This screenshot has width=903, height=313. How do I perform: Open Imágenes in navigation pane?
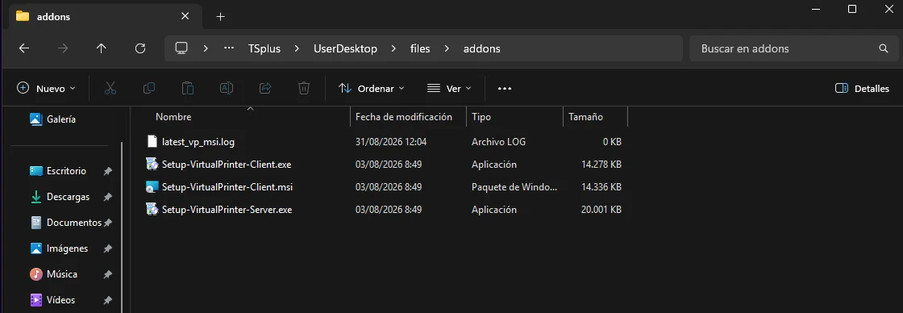pyautogui.click(x=68, y=248)
